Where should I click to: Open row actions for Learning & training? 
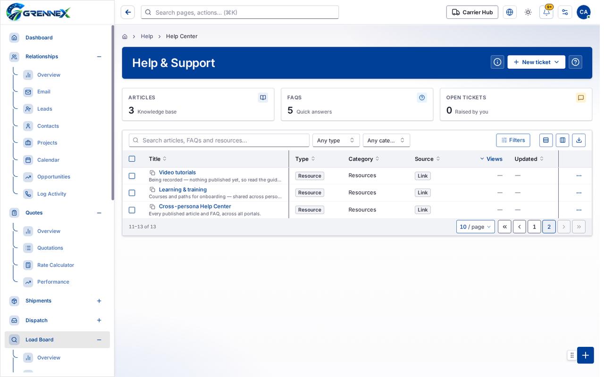coord(579,193)
